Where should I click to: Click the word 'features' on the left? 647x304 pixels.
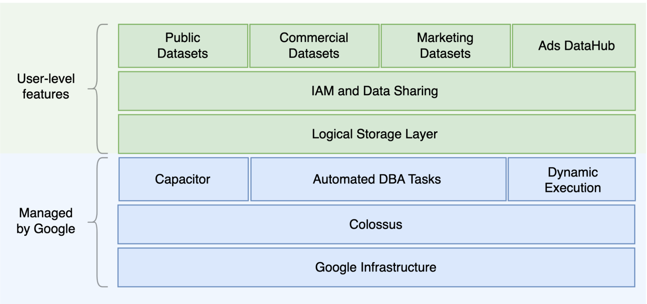pyautogui.click(x=46, y=94)
